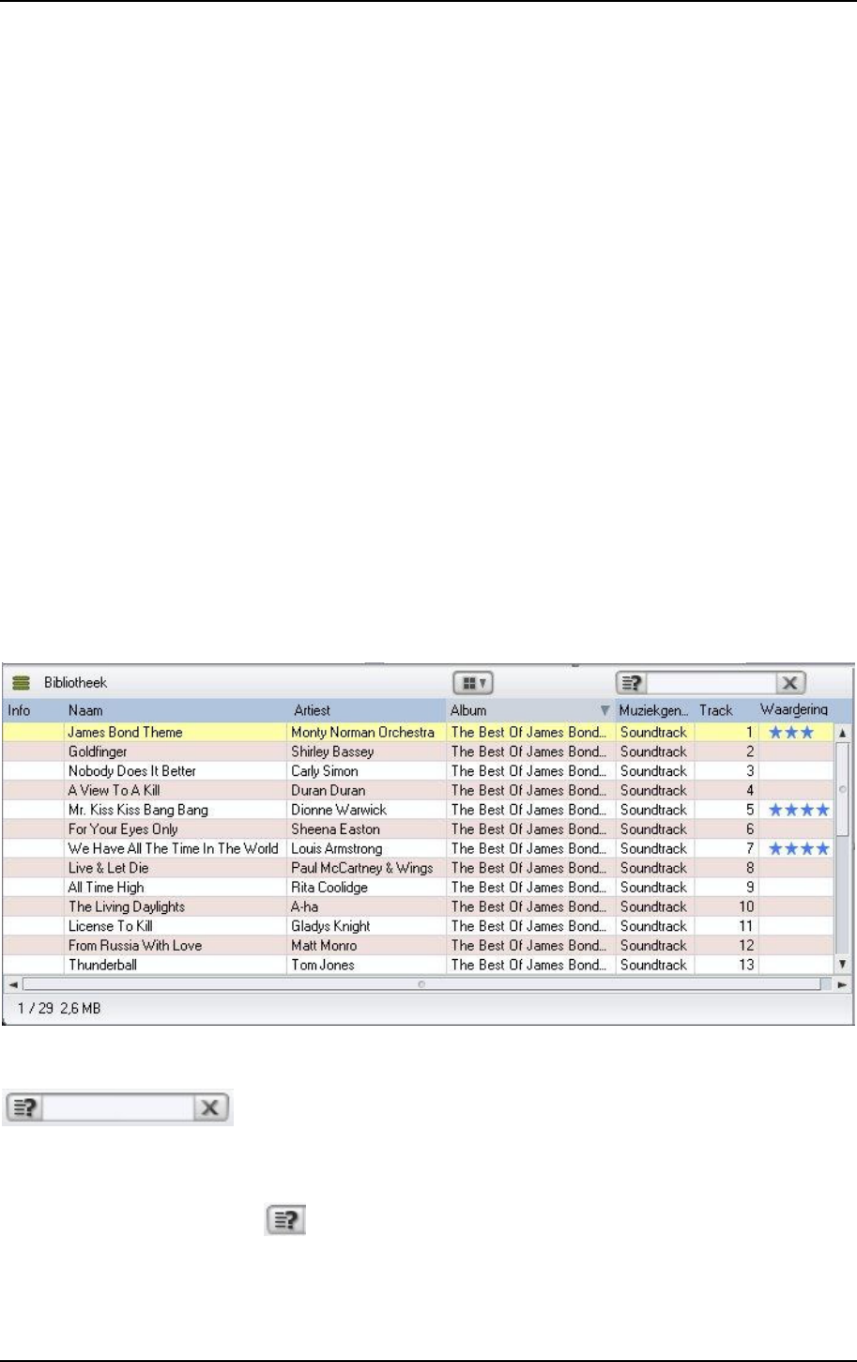The height and width of the screenshot is (1362, 857).
Task: Toggle the Album sort direction arrow
Action: click(605, 711)
